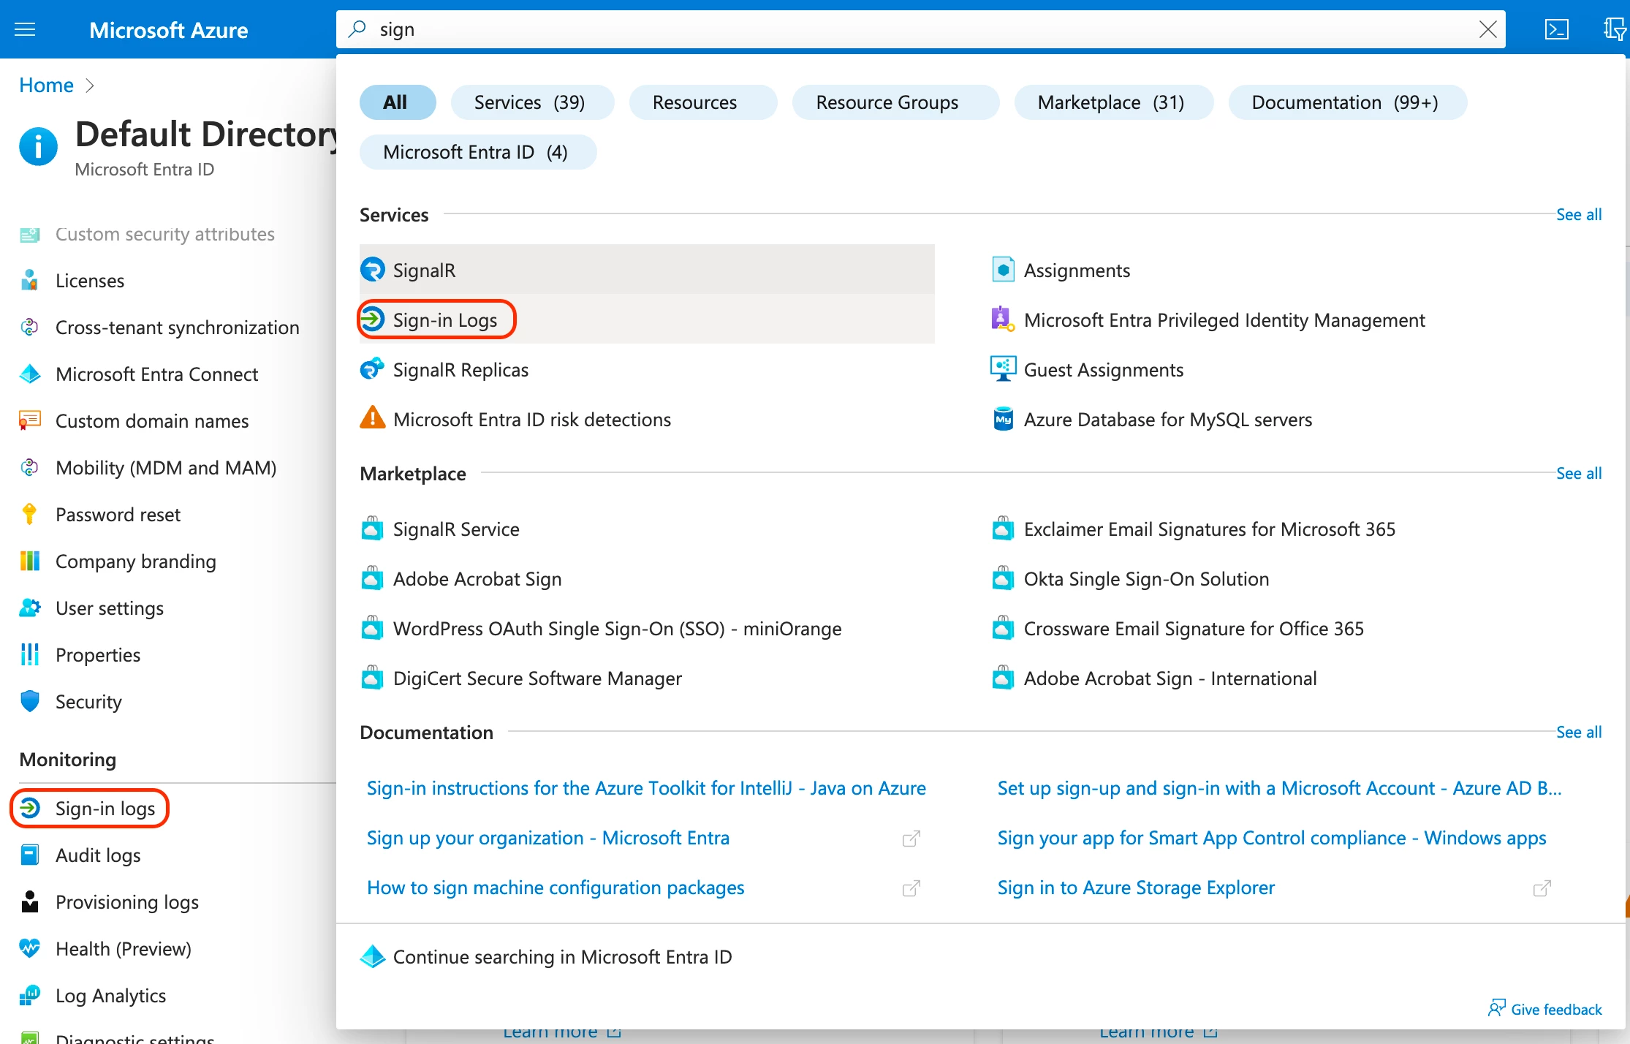
Task: Launch Cloud Shell from top bar
Action: coord(1556,29)
